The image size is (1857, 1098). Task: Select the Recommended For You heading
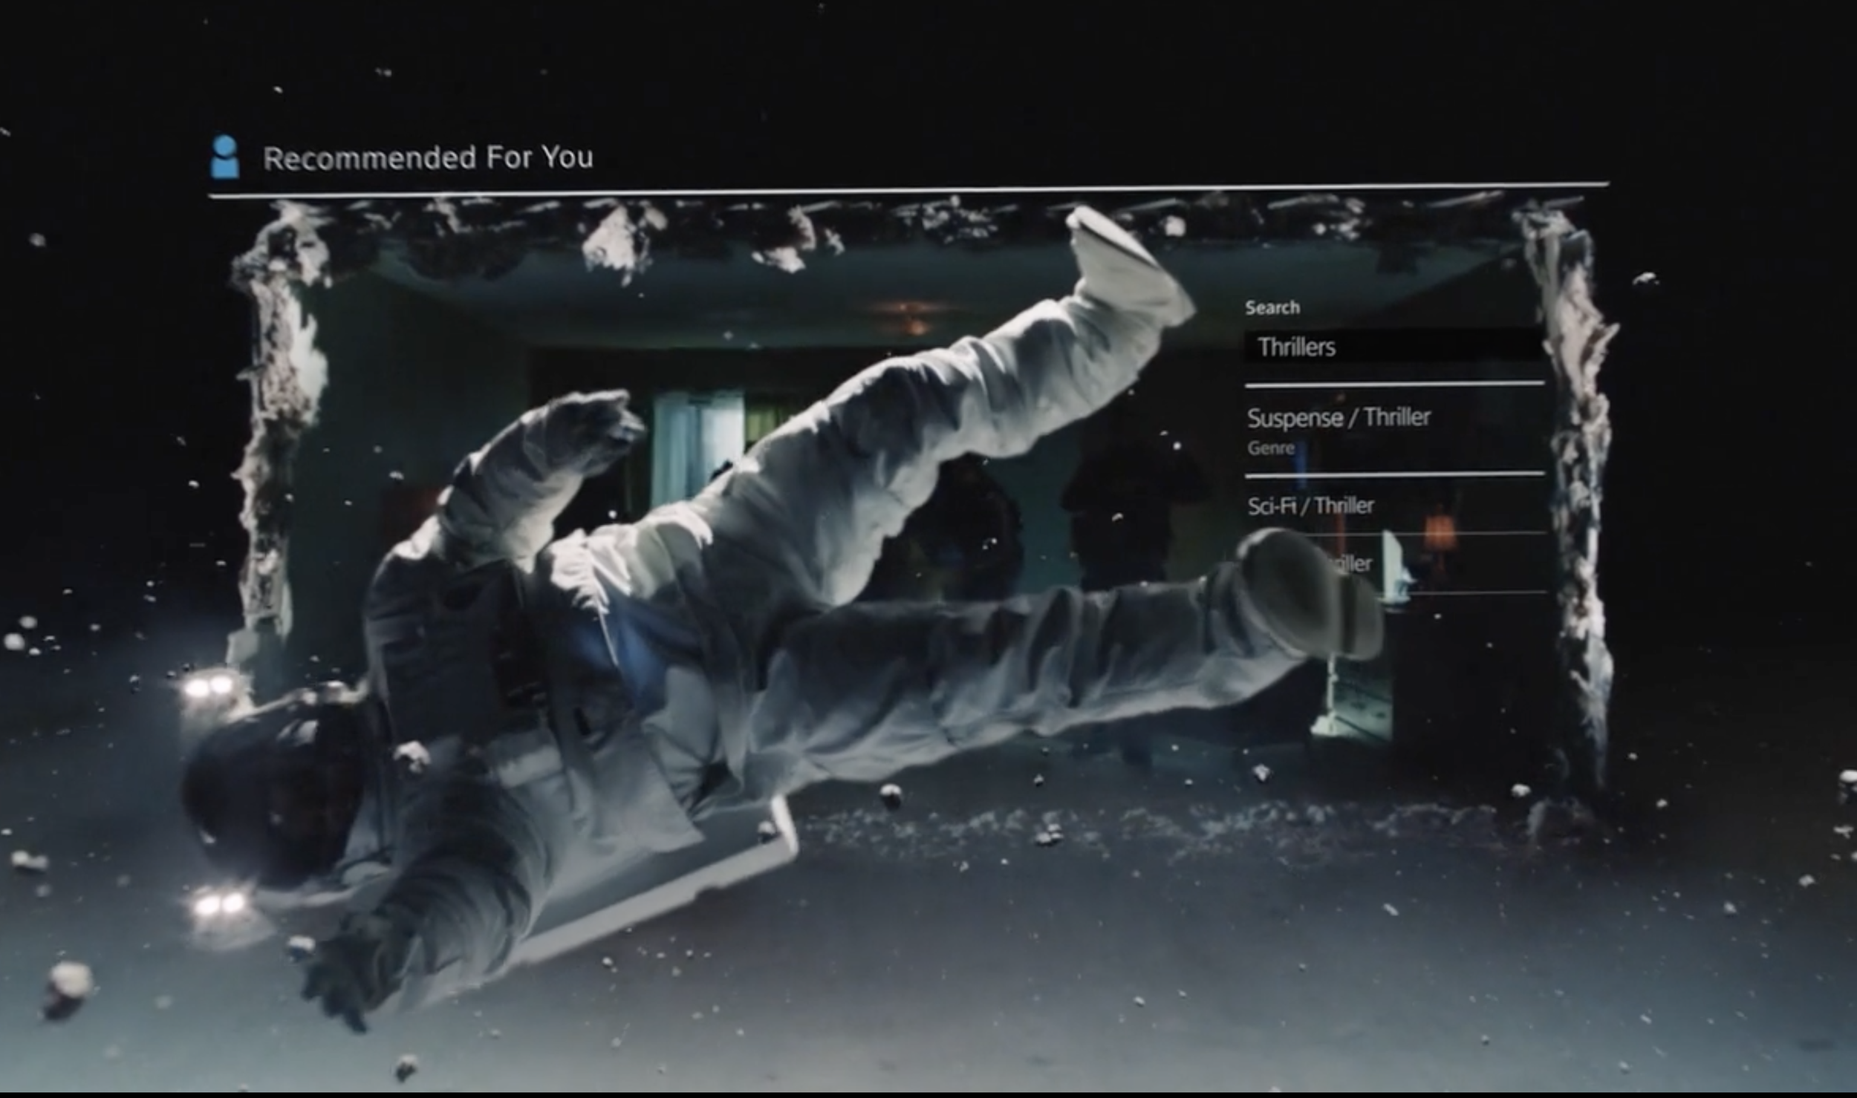(428, 157)
